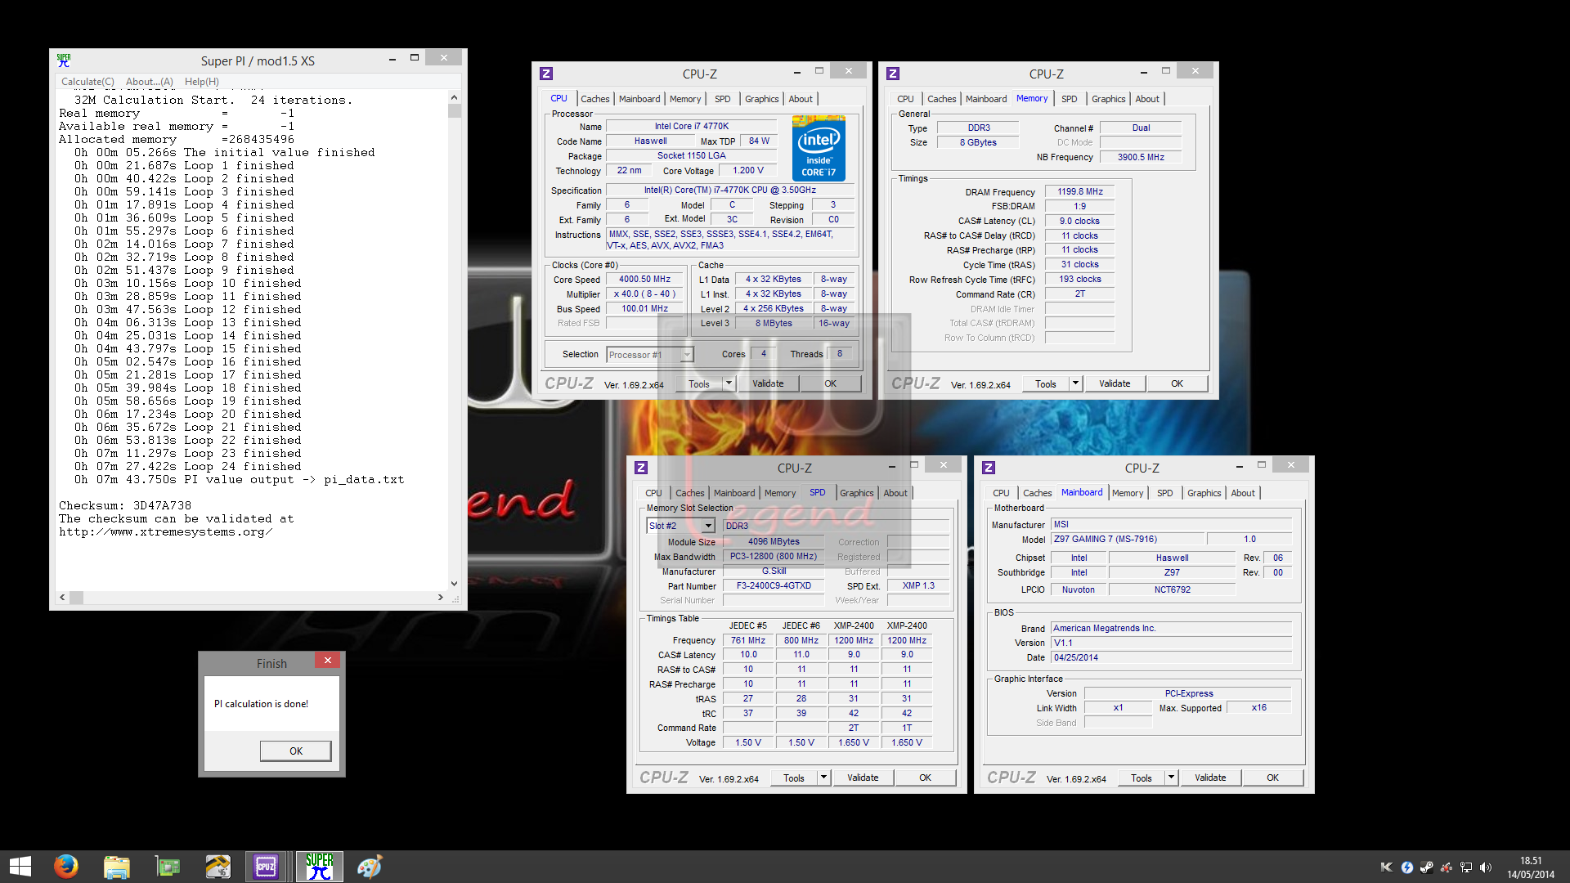The image size is (1570, 883).
Task: Click the Core Speed value 4000.50 MHz
Action: pos(644,279)
